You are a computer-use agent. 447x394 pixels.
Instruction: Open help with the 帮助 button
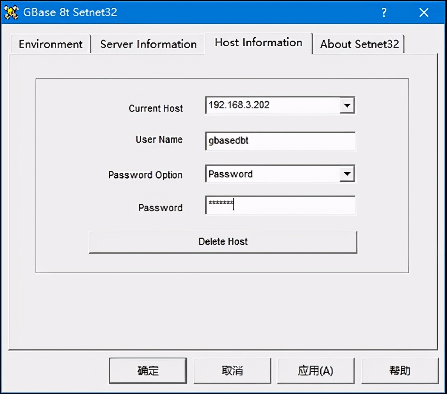[x=400, y=371]
